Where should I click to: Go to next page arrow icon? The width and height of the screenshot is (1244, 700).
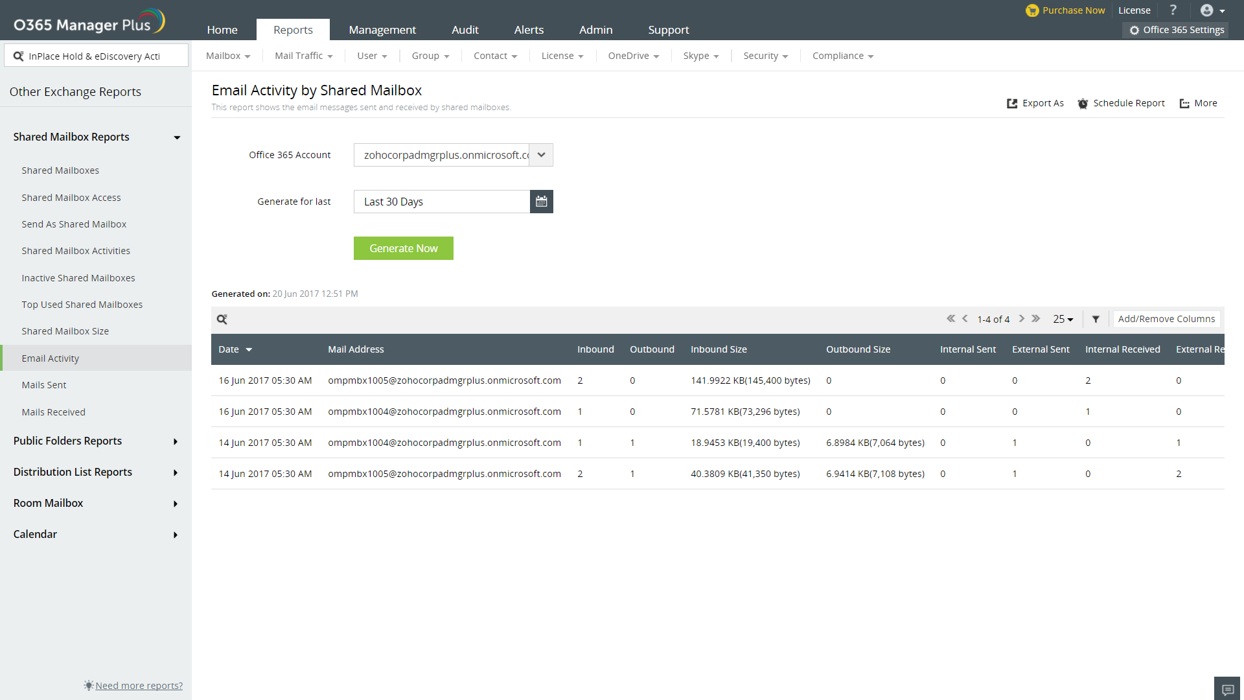1021,318
